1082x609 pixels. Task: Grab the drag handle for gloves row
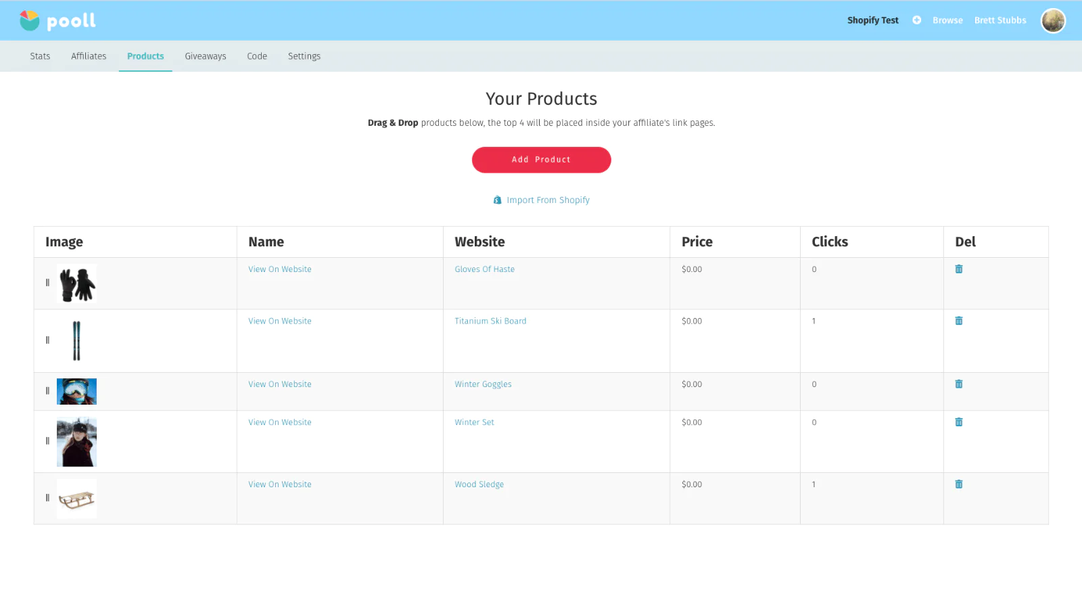pos(47,283)
